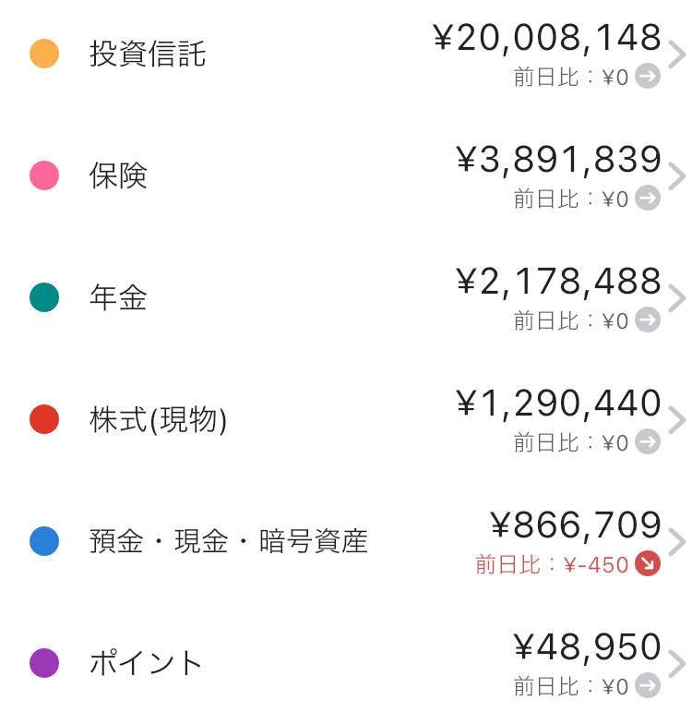The width and height of the screenshot is (692, 724).
Task: Open ポイント details via right chevron
Action: point(677,665)
